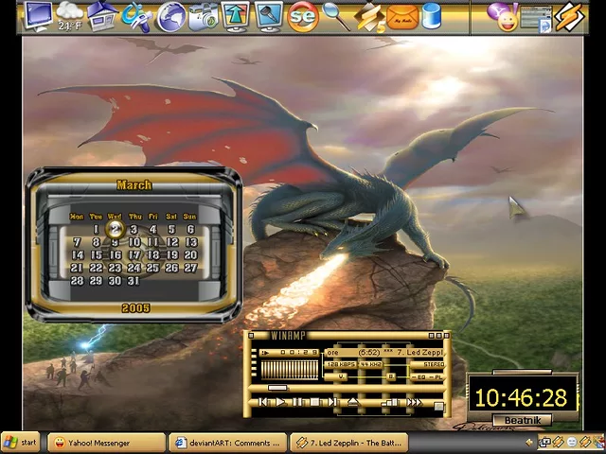Launch the orange 'se' dock icon

(x=303, y=17)
